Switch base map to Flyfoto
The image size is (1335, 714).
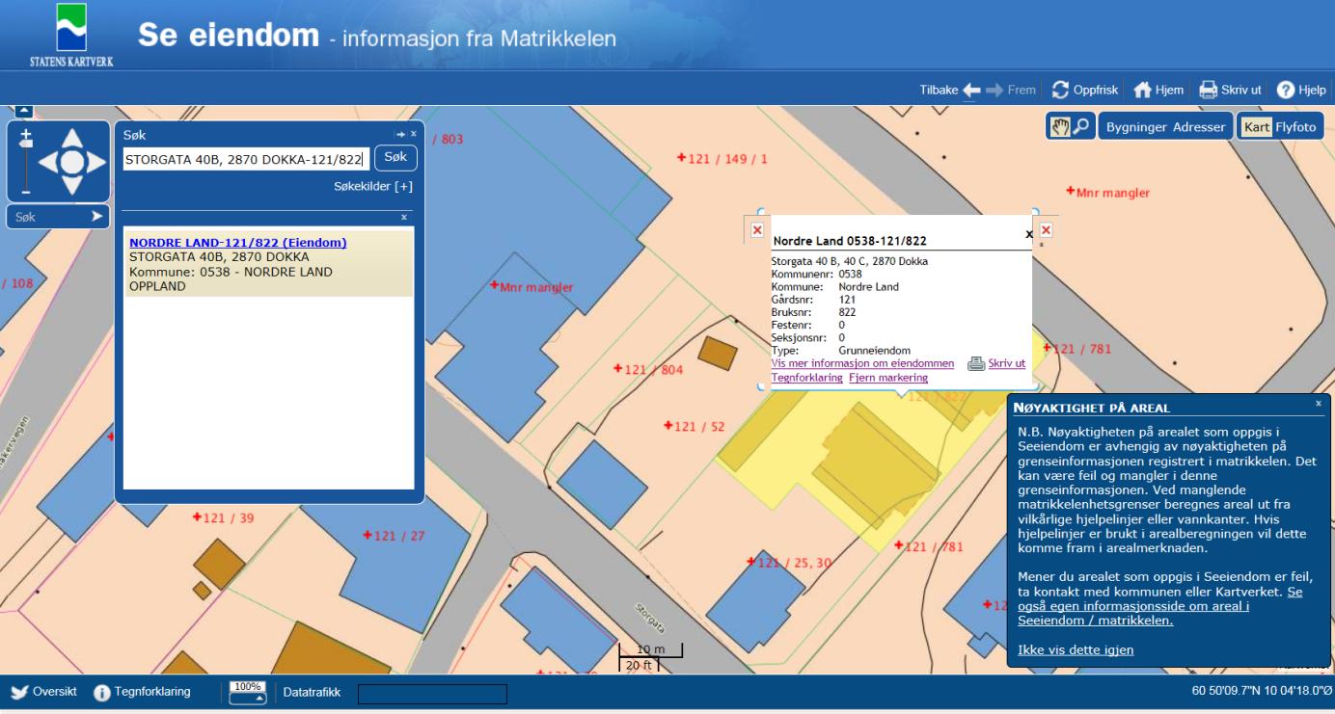click(1297, 126)
